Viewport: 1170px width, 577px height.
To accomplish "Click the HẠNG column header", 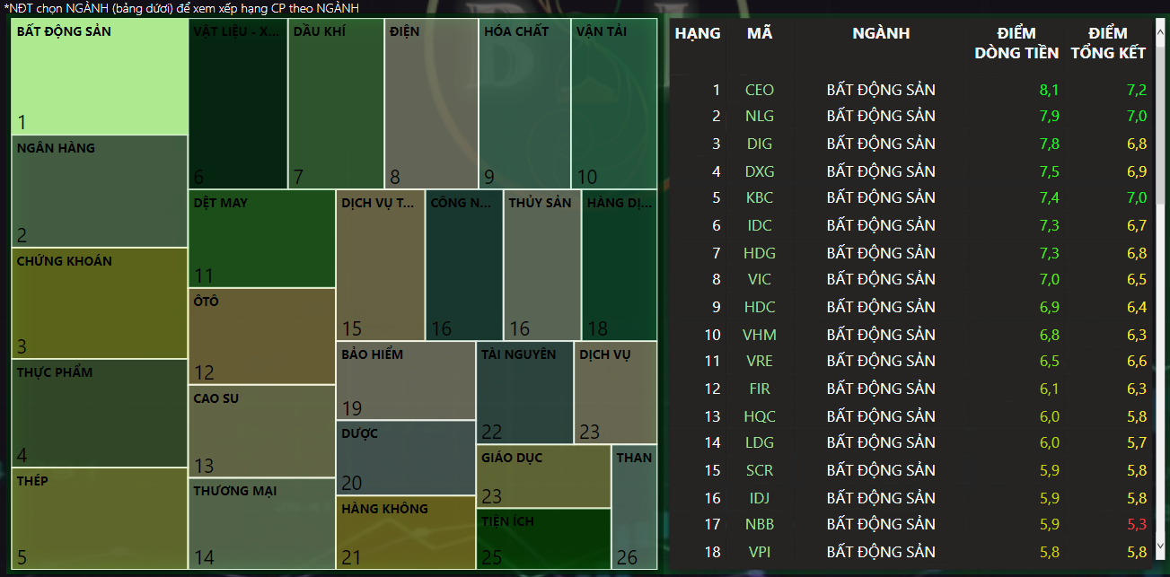I will [x=697, y=33].
